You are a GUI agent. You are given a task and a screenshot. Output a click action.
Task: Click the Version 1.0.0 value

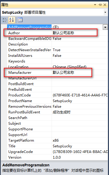[x=57, y=157]
